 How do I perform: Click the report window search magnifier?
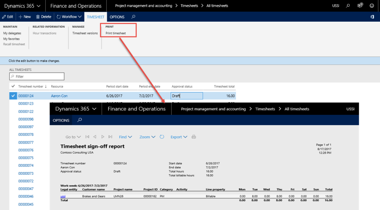tap(79, 120)
